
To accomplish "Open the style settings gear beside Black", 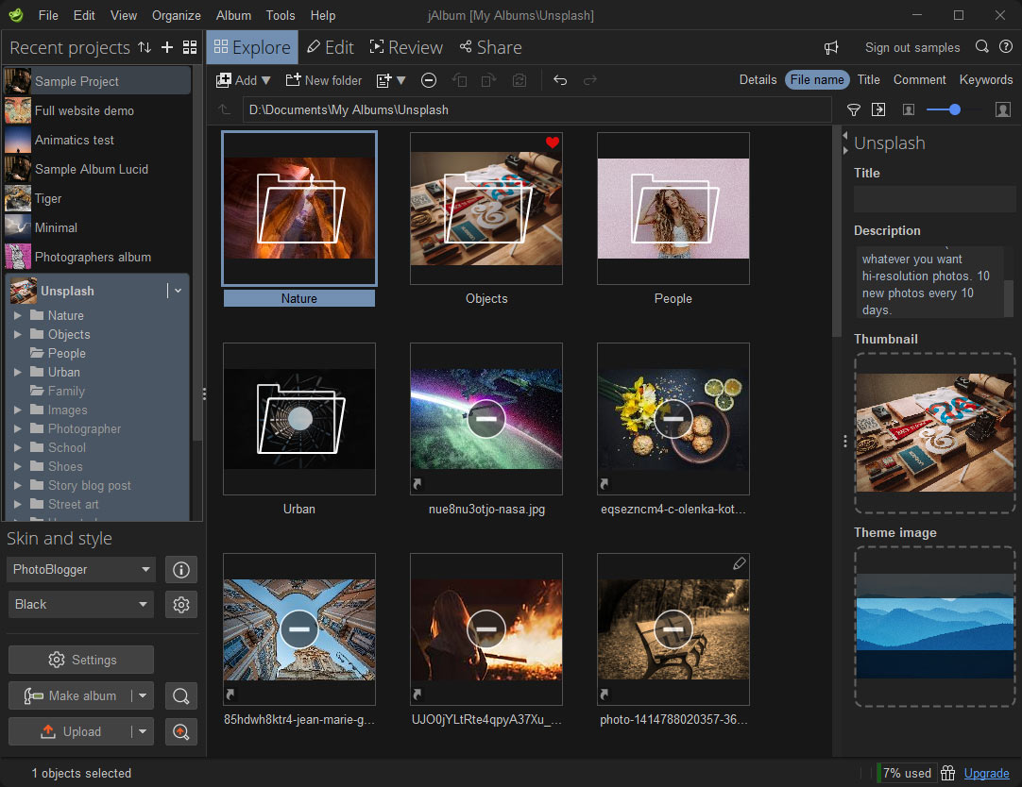I will (181, 605).
